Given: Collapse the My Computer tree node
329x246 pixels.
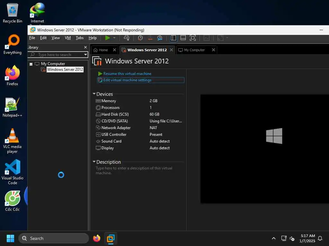Looking at the screenshot, I should pyautogui.click(x=31, y=64).
